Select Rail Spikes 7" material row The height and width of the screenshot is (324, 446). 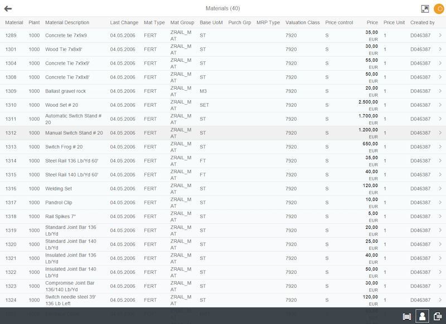[x=60, y=217]
